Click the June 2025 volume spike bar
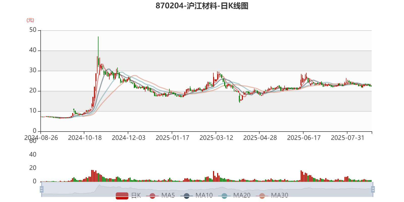The height and width of the screenshot is (202, 404). (301, 176)
